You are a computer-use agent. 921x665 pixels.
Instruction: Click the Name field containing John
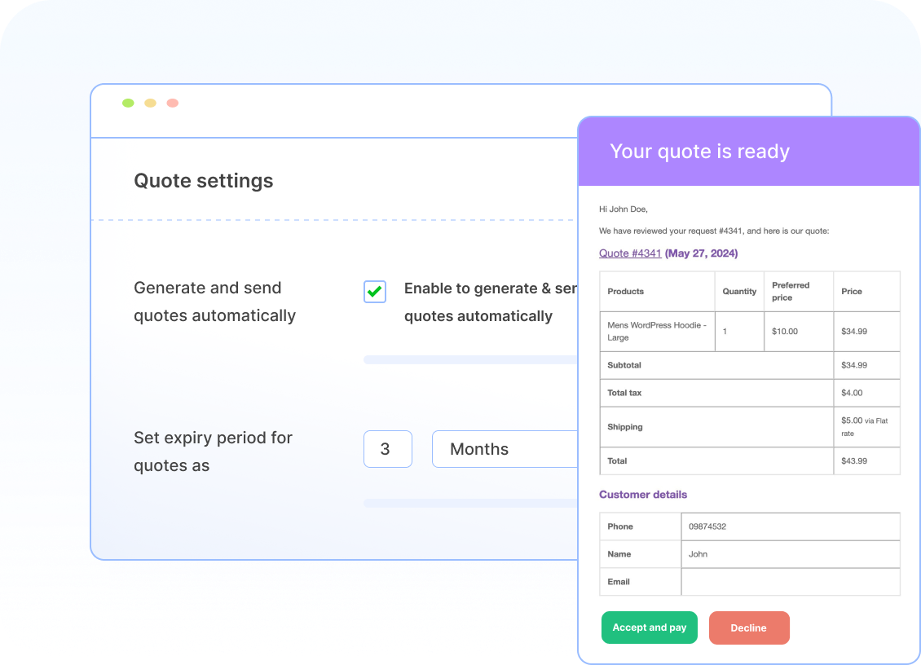tap(791, 554)
